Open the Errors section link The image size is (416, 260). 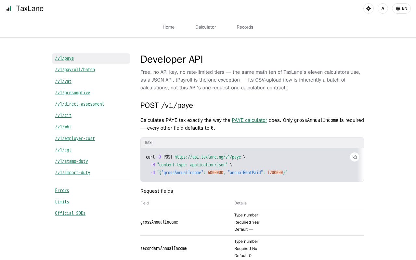62,190
